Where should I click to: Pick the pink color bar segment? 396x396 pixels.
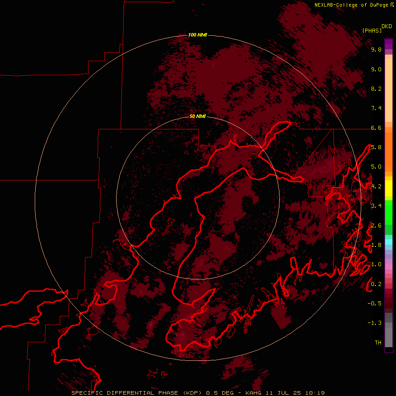389,267
